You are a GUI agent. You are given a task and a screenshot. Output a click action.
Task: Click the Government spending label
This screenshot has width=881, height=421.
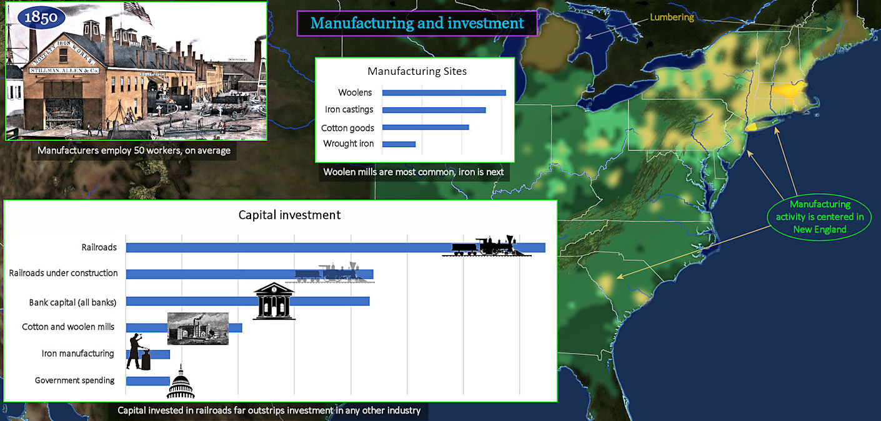(74, 380)
